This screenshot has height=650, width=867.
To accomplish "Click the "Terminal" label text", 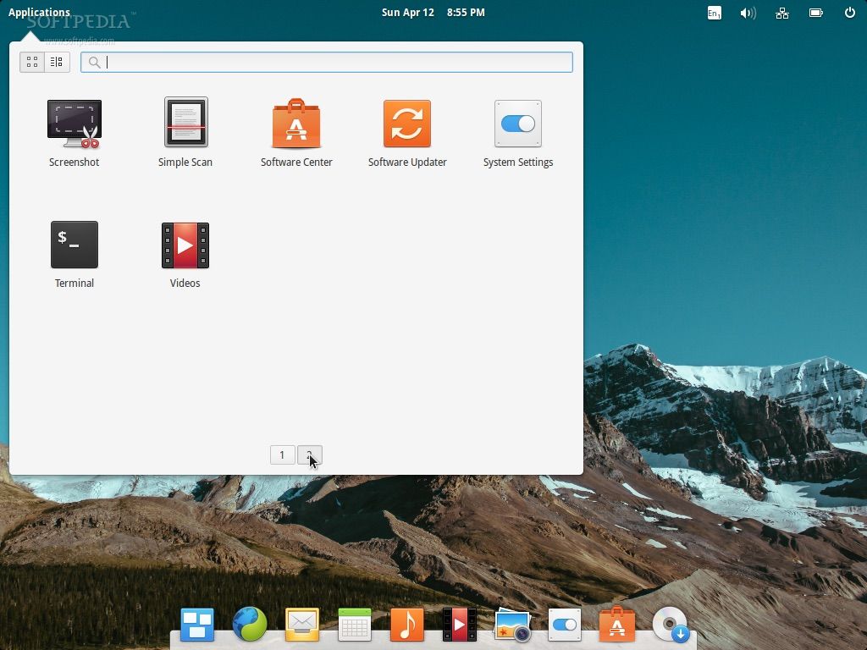I will click(x=75, y=283).
